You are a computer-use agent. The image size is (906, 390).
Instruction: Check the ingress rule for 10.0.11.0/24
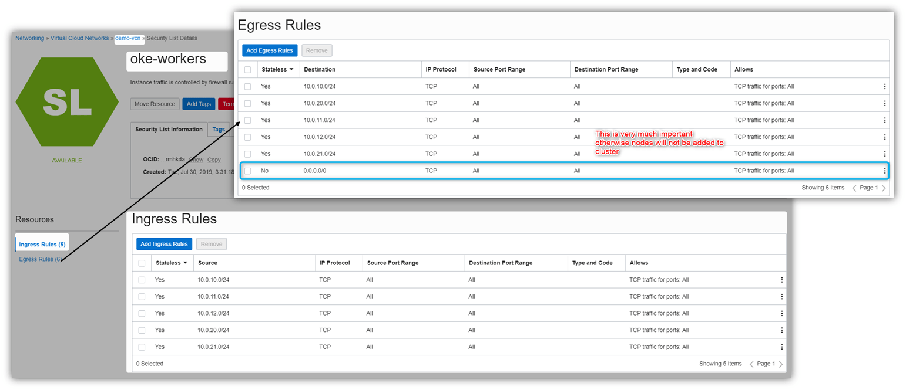click(x=142, y=297)
